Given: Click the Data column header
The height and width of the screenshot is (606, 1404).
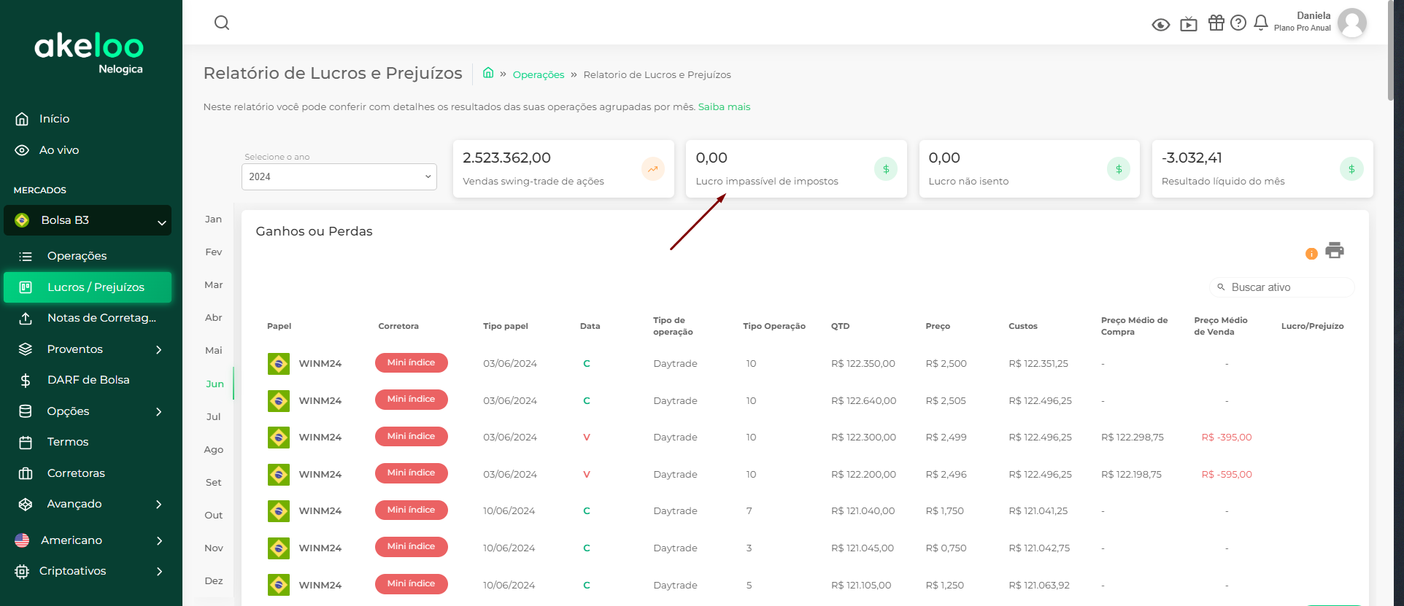Looking at the screenshot, I should (x=590, y=326).
